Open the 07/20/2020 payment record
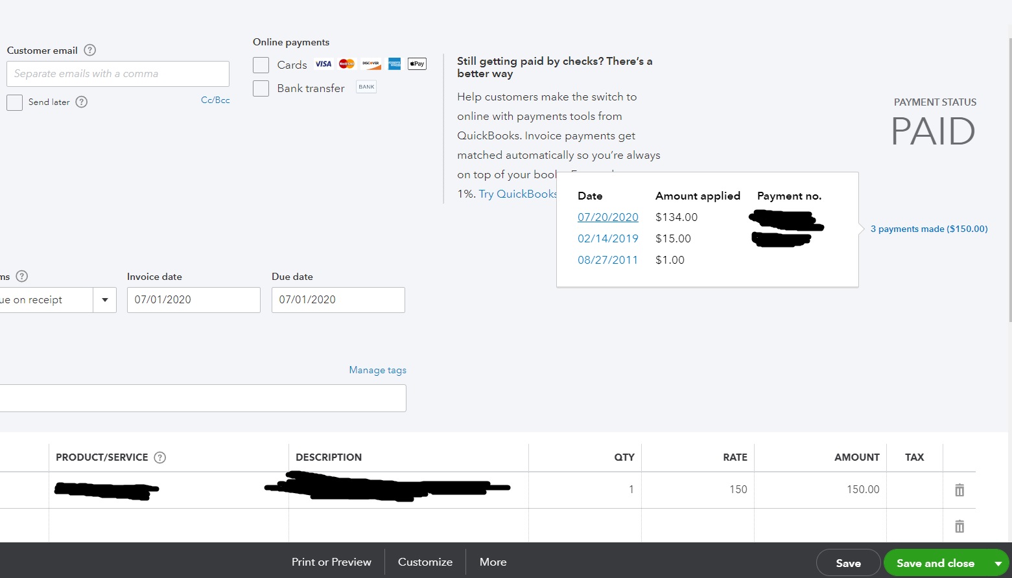This screenshot has height=578, width=1012. [x=607, y=216]
